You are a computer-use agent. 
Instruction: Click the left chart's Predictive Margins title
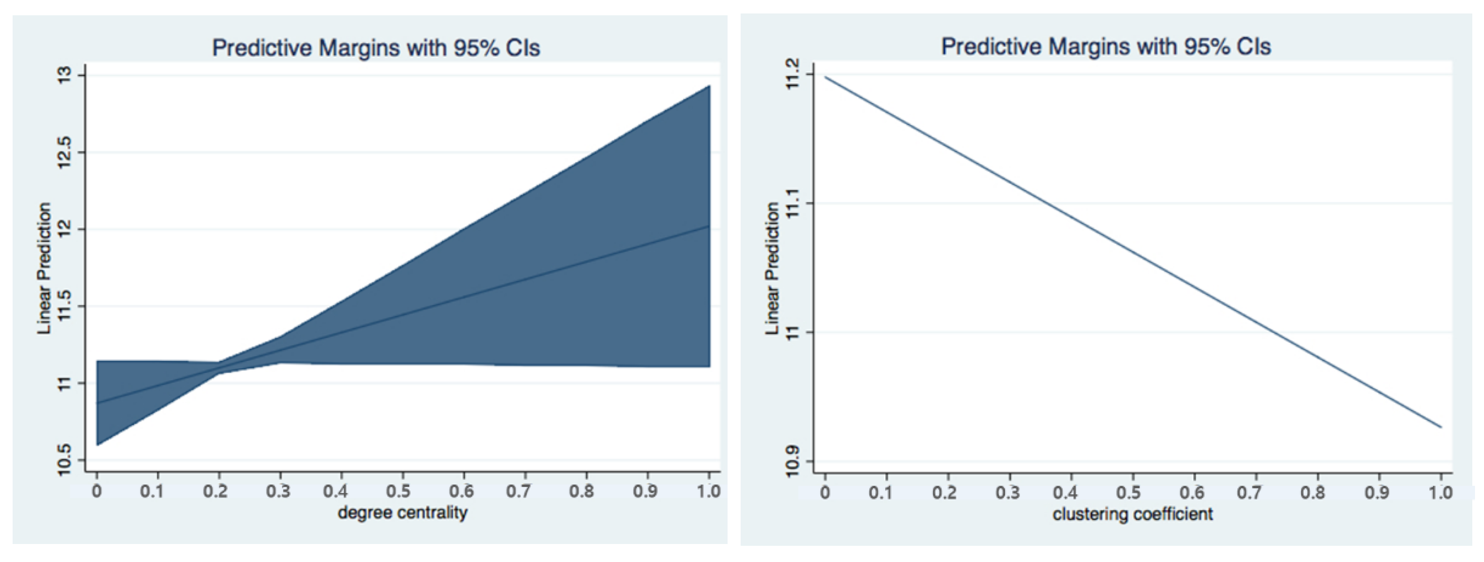376,48
